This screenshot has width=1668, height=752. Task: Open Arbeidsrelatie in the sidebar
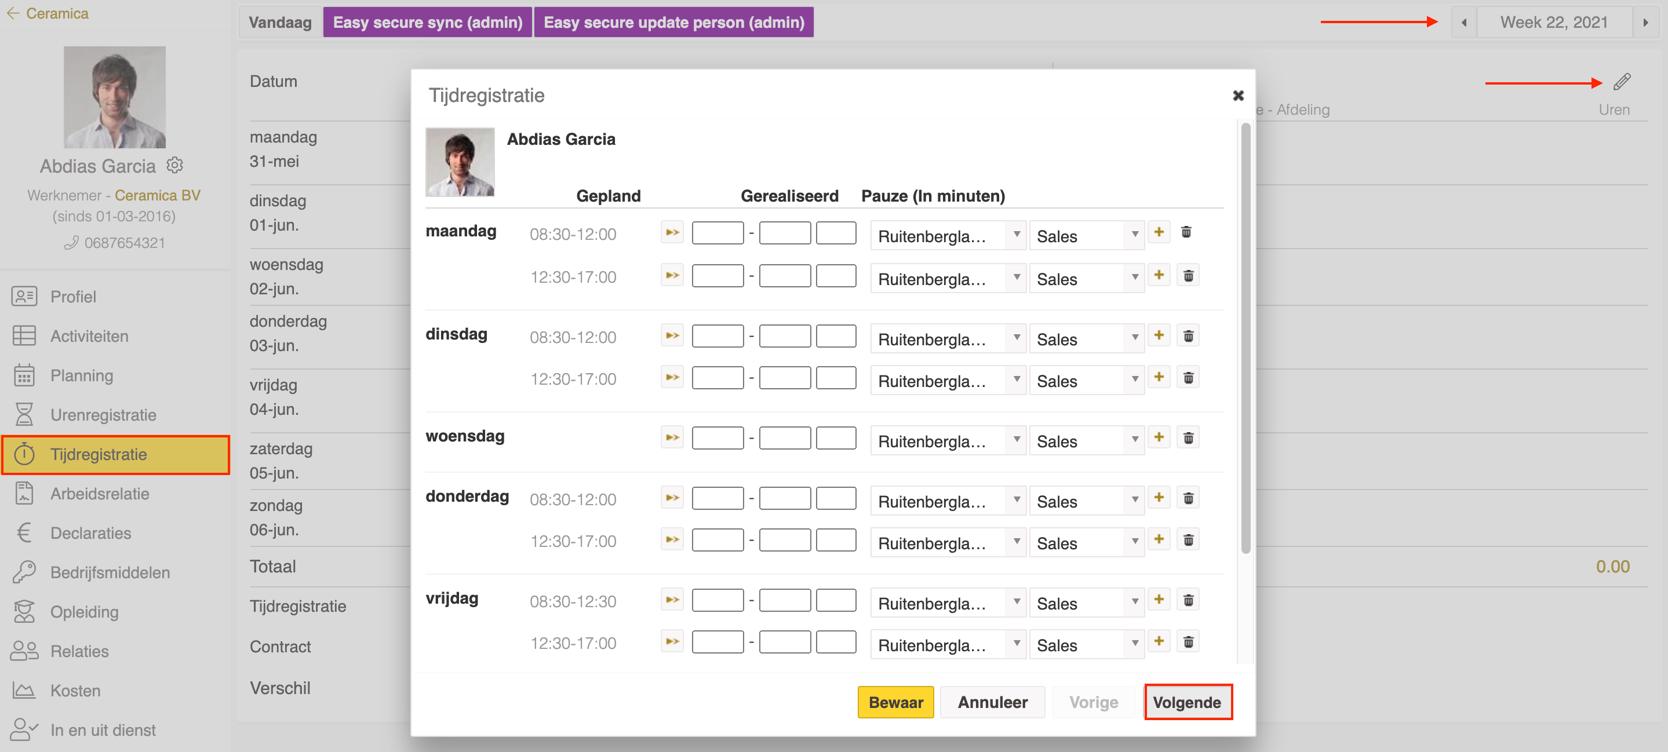115,494
